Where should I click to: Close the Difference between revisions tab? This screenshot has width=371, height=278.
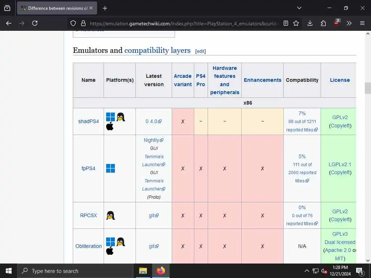[91, 8]
